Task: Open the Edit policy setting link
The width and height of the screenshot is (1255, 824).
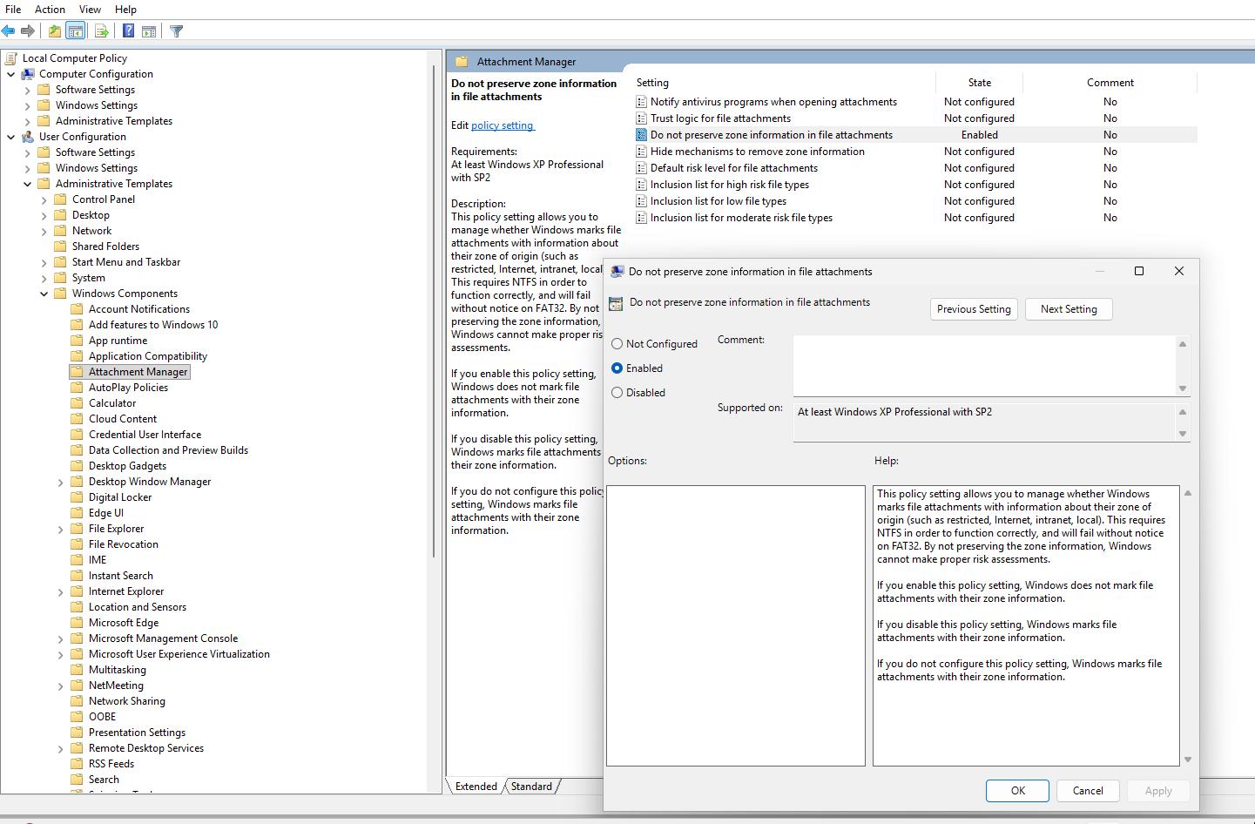Action: tap(503, 125)
